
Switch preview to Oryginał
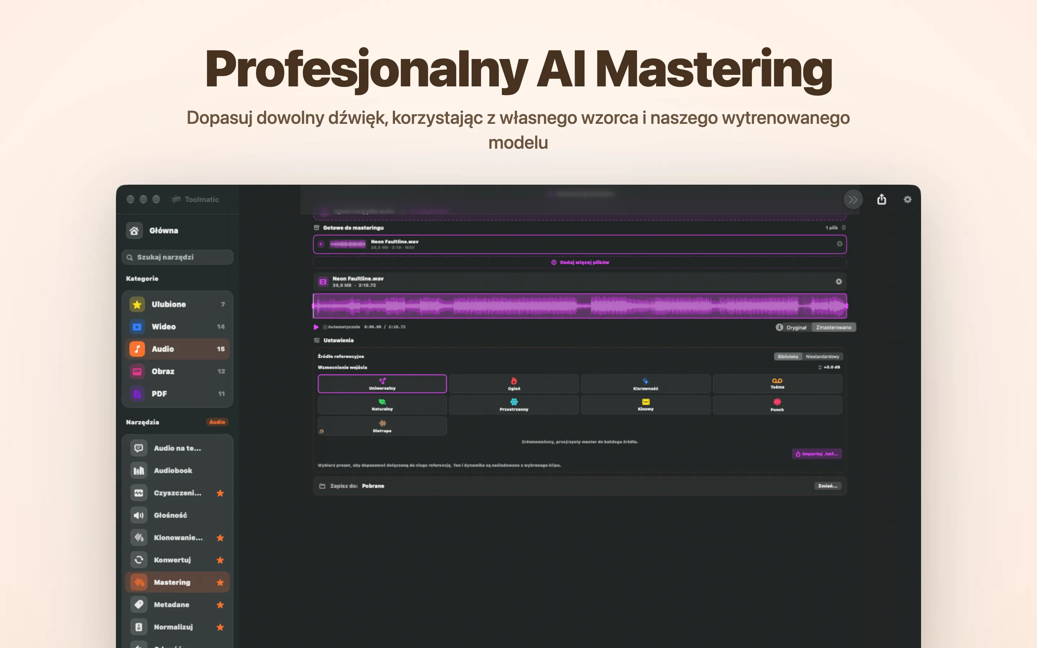796,328
